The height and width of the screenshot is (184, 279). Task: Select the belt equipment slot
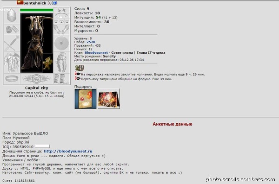[x=12, y=79]
